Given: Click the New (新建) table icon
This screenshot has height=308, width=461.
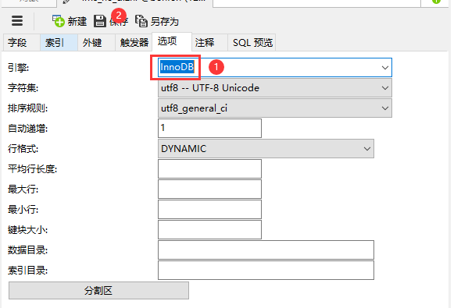Looking at the screenshot, I should pos(59,21).
